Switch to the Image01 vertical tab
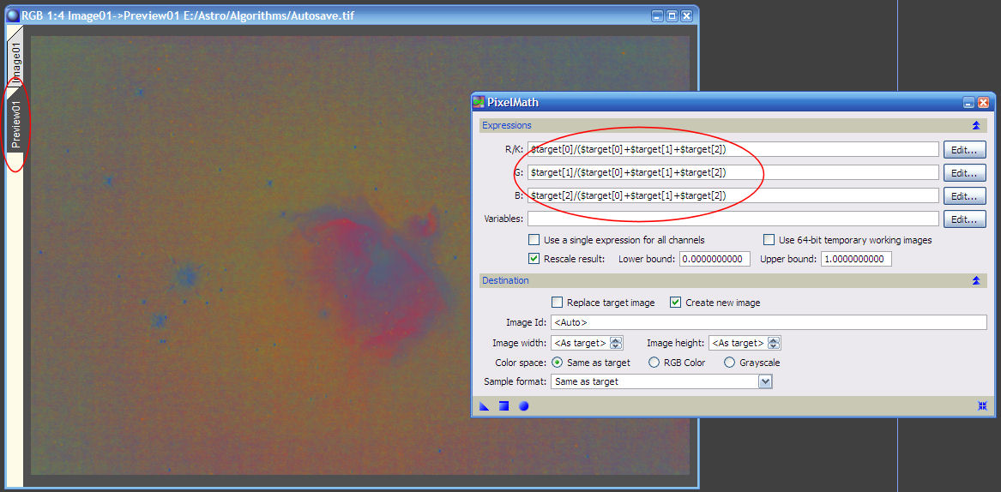Screen dimensions: 1001x492 [x=15, y=57]
